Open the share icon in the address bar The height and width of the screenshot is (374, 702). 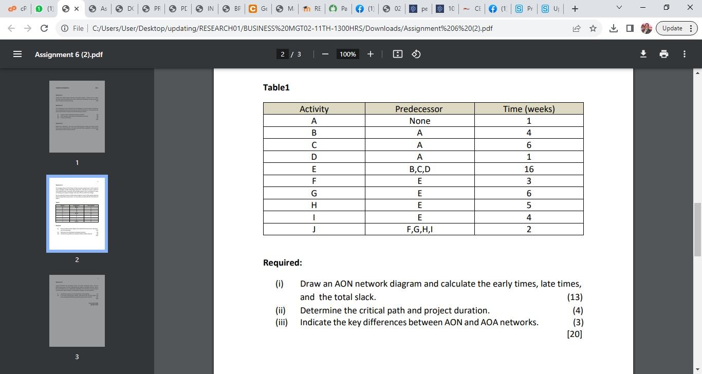point(577,28)
